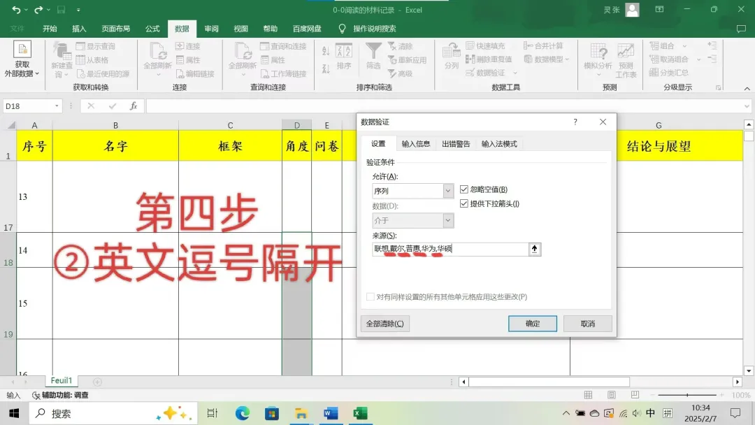Click the Redo arrow icon

[38, 10]
